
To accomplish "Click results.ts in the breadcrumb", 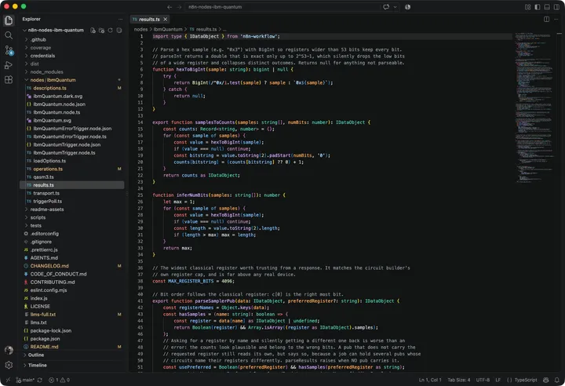I will tap(203, 29).
